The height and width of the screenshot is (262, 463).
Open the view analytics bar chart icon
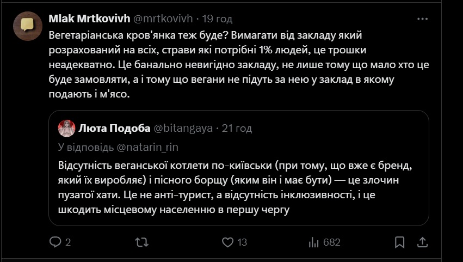(x=313, y=242)
